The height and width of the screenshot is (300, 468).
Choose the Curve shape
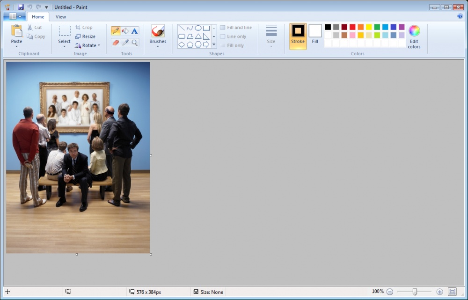(190, 29)
